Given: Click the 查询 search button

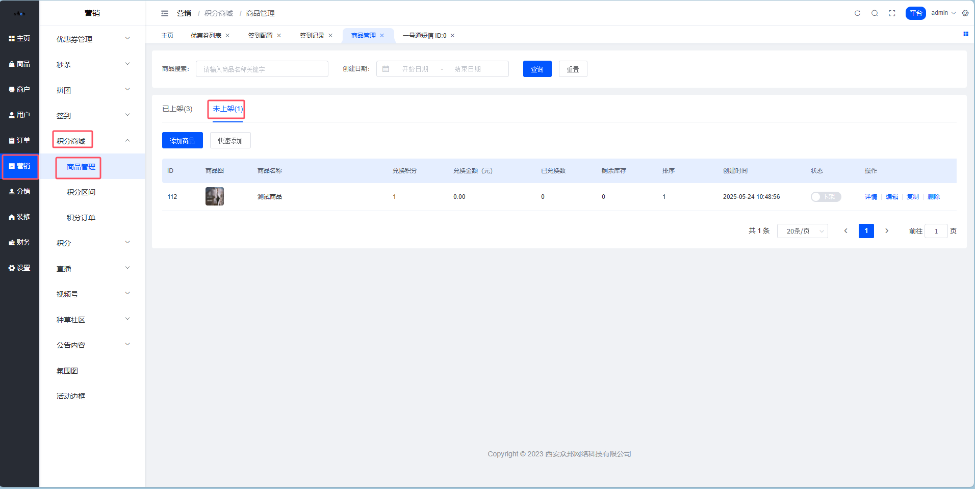Looking at the screenshot, I should (537, 69).
